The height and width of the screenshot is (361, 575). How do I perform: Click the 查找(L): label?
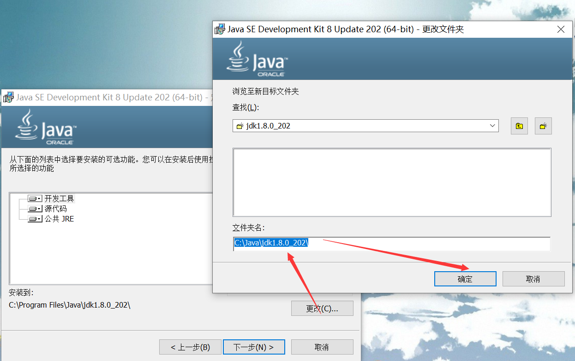246,108
